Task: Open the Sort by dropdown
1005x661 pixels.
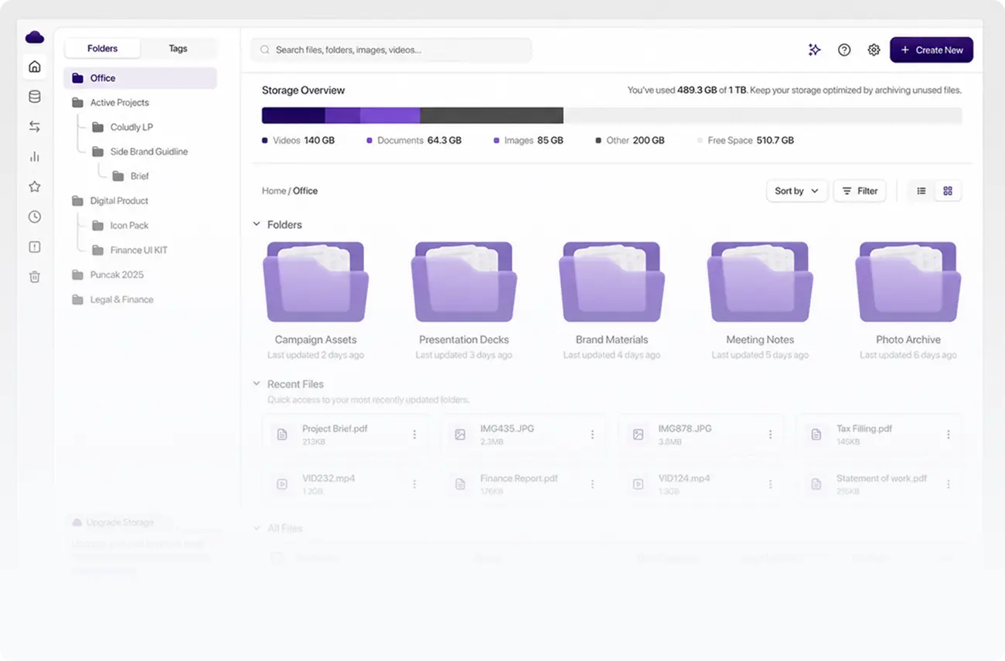Action: [x=797, y=191]
